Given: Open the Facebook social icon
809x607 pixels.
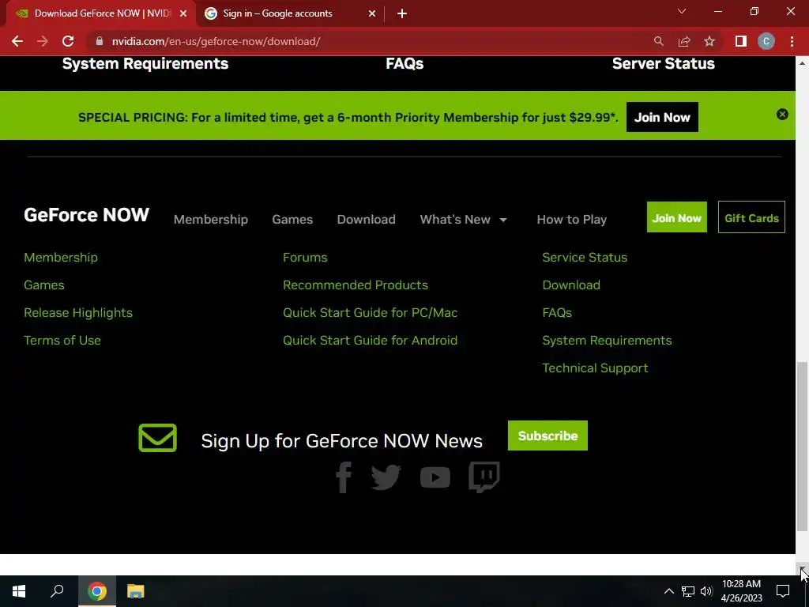Looking at the screenshot, I should pyautogui.click(x=344, y=477).
